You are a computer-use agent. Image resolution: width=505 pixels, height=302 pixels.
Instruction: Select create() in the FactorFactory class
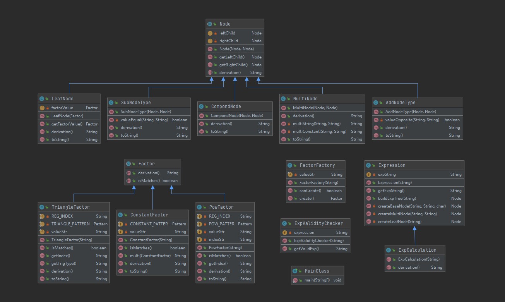pyautogui.click(x=315, y=198)
